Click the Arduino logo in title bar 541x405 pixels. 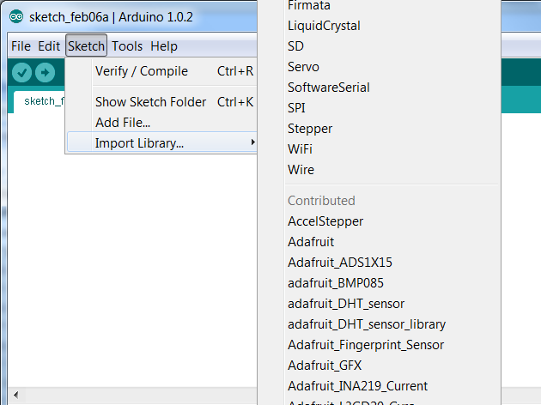[16, 16]
